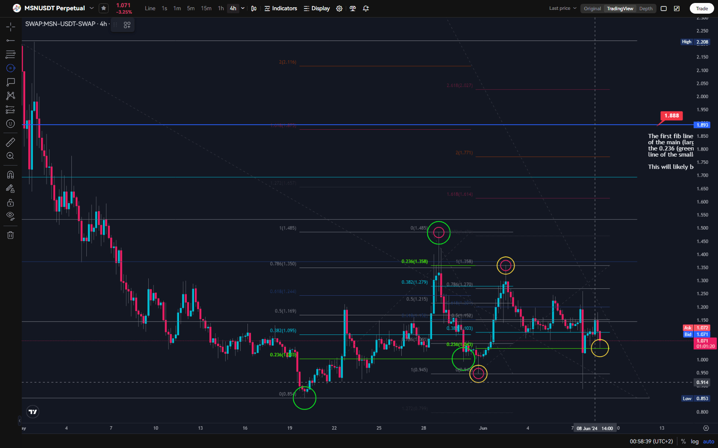The height and width of the screenshot is (448, 718).
Task: Open the compare symbols scale icon
Action: click(353, 9)
